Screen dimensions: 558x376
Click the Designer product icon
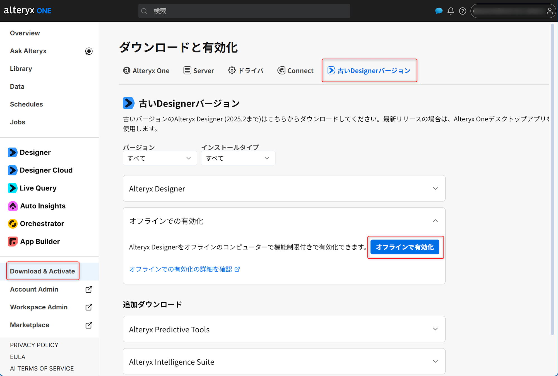click(13, 152)
